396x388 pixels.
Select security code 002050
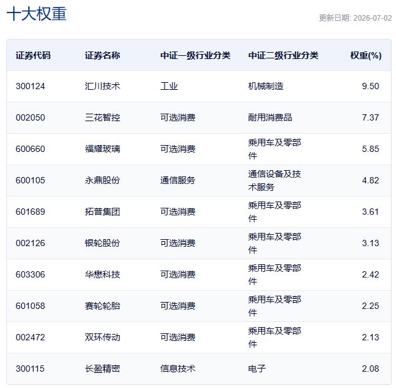[30, 117]
